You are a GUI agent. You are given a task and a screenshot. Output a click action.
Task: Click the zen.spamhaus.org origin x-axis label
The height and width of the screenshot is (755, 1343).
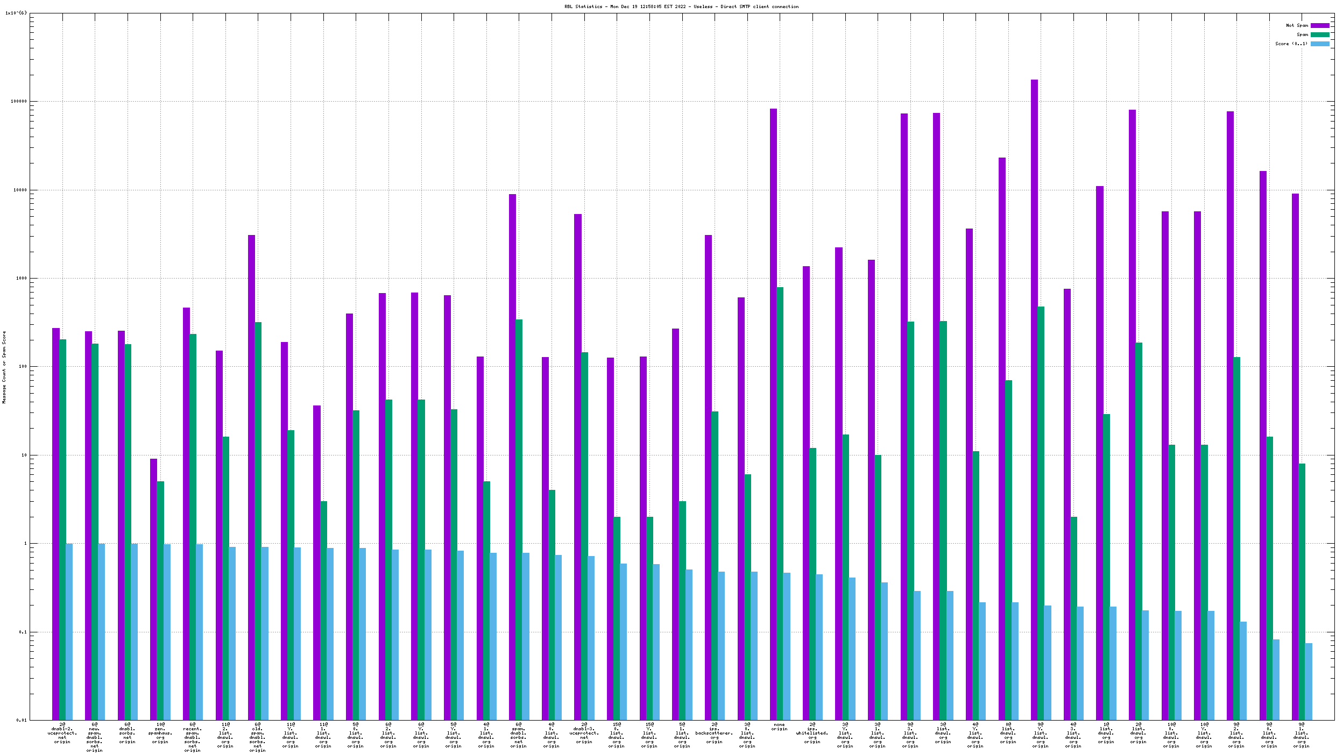[160, 733]
